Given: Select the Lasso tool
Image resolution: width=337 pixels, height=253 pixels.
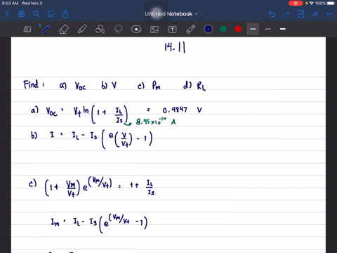Looking at the screenshot, I should click(x=118, y=30).
